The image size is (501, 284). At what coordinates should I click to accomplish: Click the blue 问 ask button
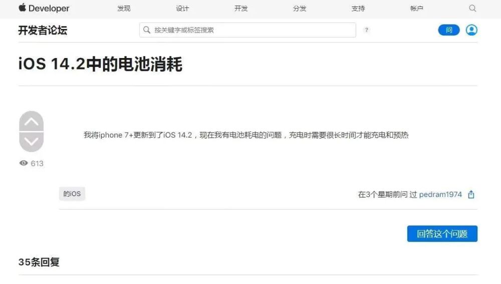(449, 30)
